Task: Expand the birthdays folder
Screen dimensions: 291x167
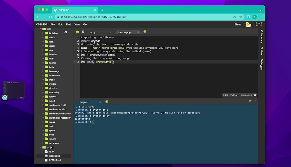Action: (x=43, y=33)
